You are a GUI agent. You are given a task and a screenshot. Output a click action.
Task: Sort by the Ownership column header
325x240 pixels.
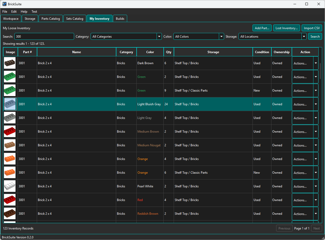tap(281, 52)
